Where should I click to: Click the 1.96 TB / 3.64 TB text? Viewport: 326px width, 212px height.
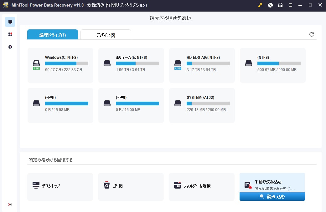(x=130, y=70)
